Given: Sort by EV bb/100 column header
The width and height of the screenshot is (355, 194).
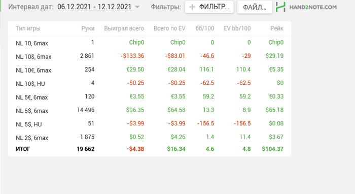Looking at the screenshot, I should tap(237, 28).
